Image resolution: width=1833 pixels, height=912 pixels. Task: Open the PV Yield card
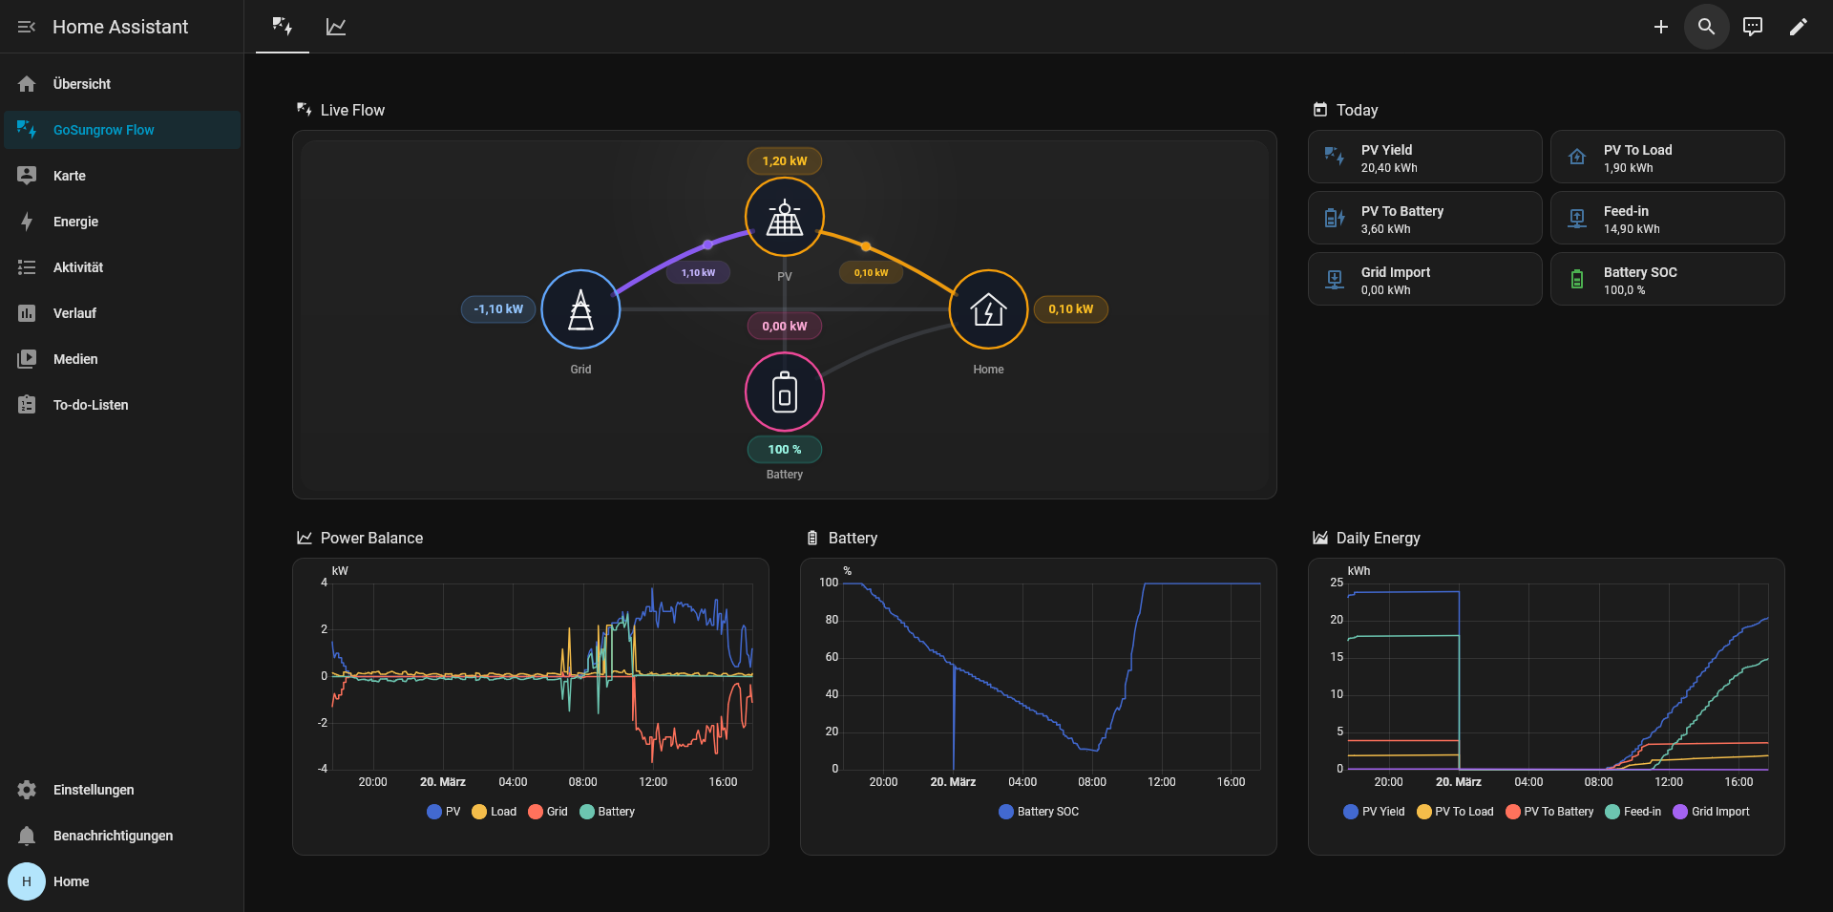1424,157
